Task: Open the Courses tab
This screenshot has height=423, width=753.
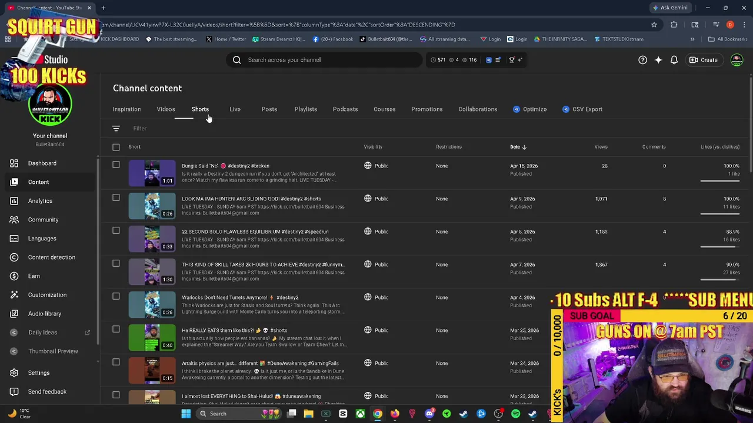Action: click(x=384, y=109)
